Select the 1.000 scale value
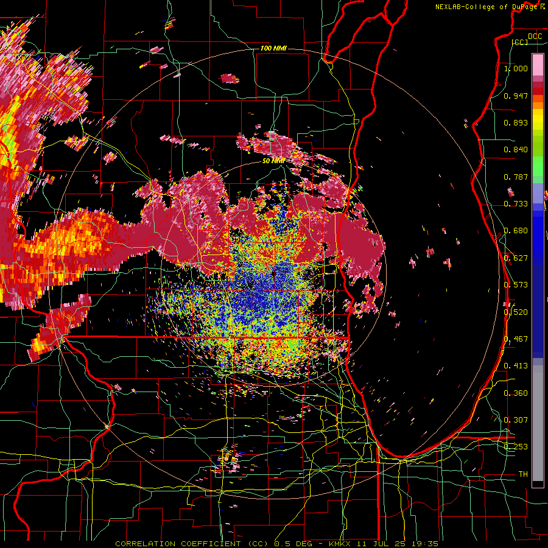The width and height of the screenshot is (548, 548). tap(516, 68)
